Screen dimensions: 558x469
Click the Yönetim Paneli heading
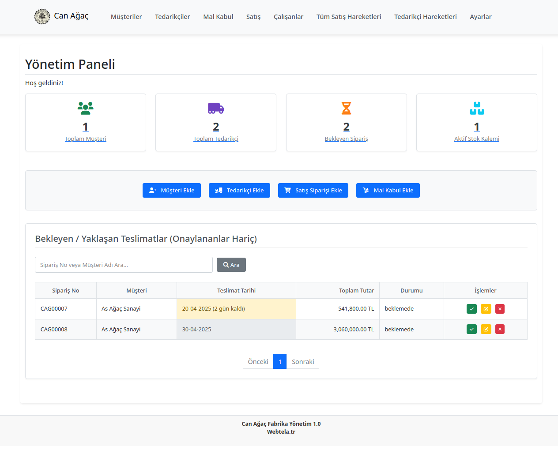70,64
